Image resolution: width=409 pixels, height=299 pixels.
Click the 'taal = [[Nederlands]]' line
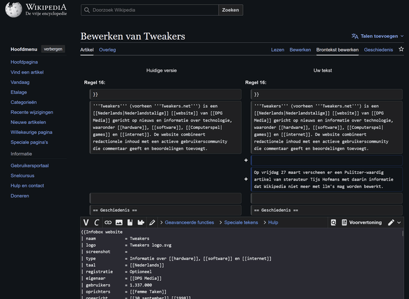[123, 265]
